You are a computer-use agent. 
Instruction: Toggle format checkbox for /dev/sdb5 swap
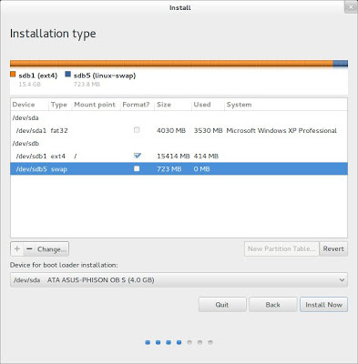click(x=137, y=168)
